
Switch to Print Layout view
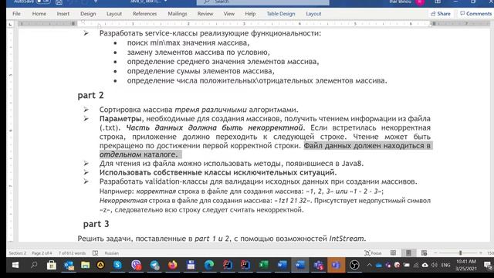(x=408, y=253)
